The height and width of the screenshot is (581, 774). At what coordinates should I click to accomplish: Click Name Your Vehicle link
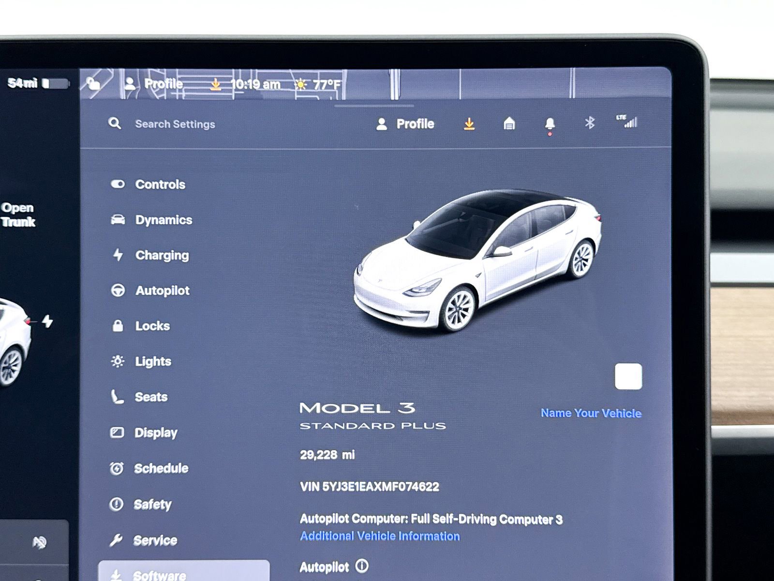click(x=590, y=413)
